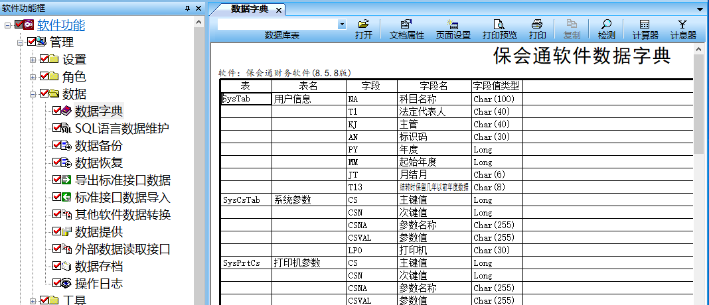
Task: Expand the 工具 tree node
Action: (33, 300)
